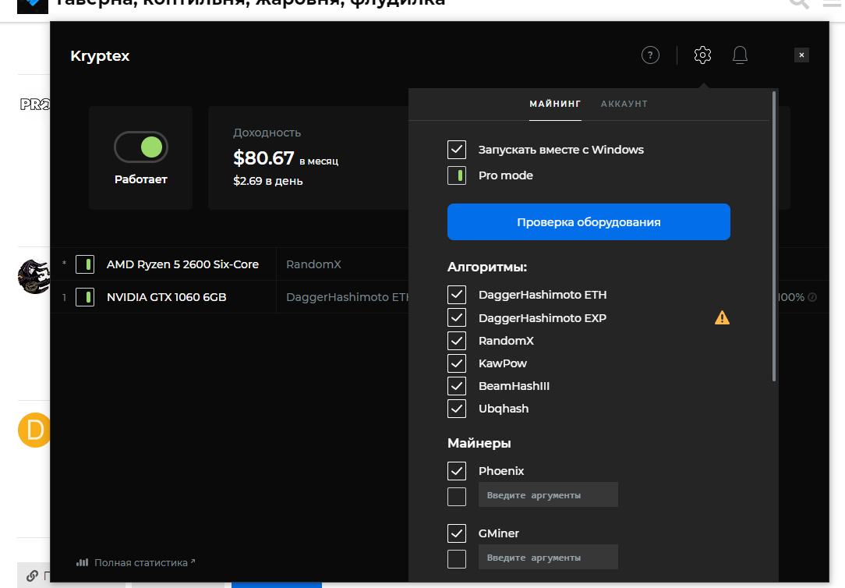Click the Проверка оборудования button
The height and width of the screenshot is (588, 845).
click(589, 222)
